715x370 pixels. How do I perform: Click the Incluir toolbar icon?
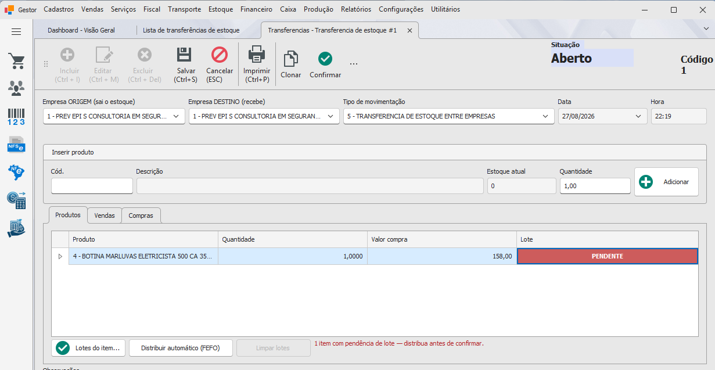tap(67, 55)
